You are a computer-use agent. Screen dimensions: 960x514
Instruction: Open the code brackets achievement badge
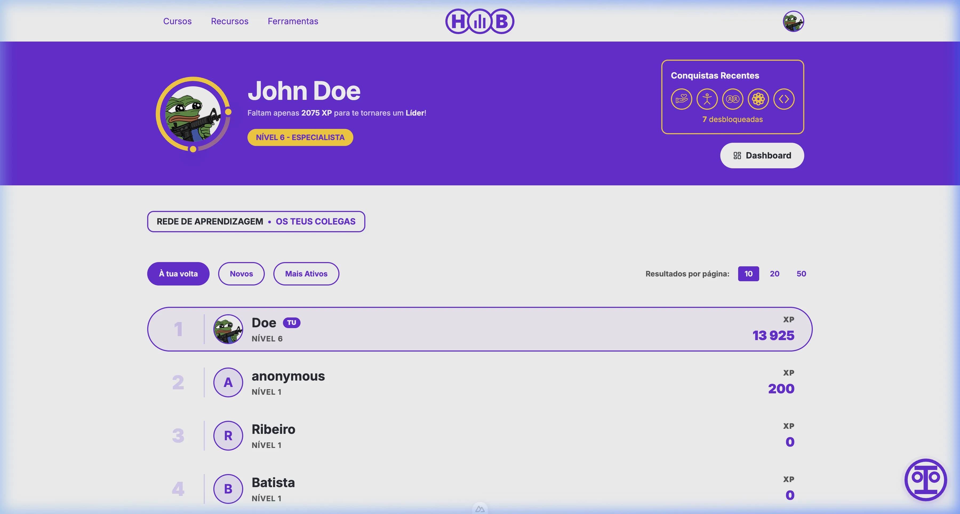[784, 99]
